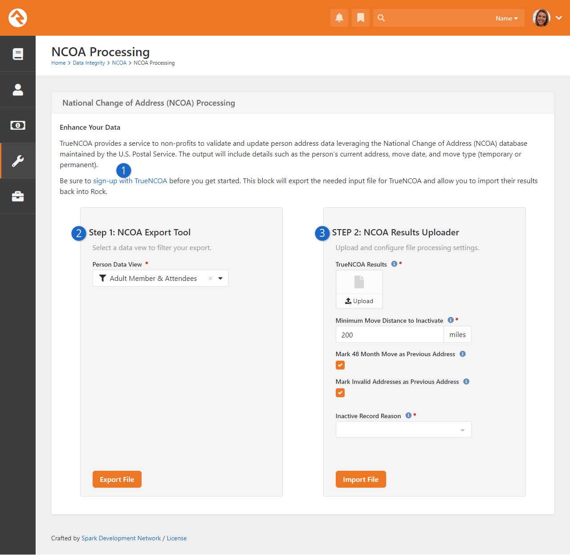Edit the Minimum Move Distance value field
The width and height of the screenshot is (570, 555).
click(x=390, y=334)
